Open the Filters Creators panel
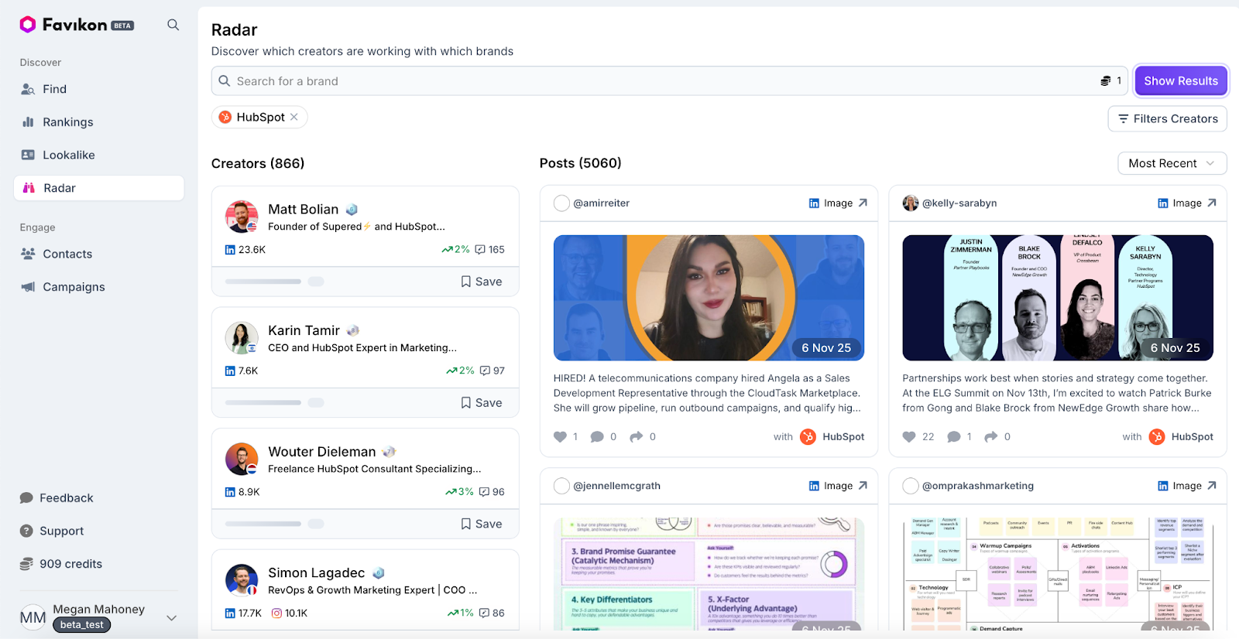This screenshot has width=1239, height=639. click(x=1168, y=119)
